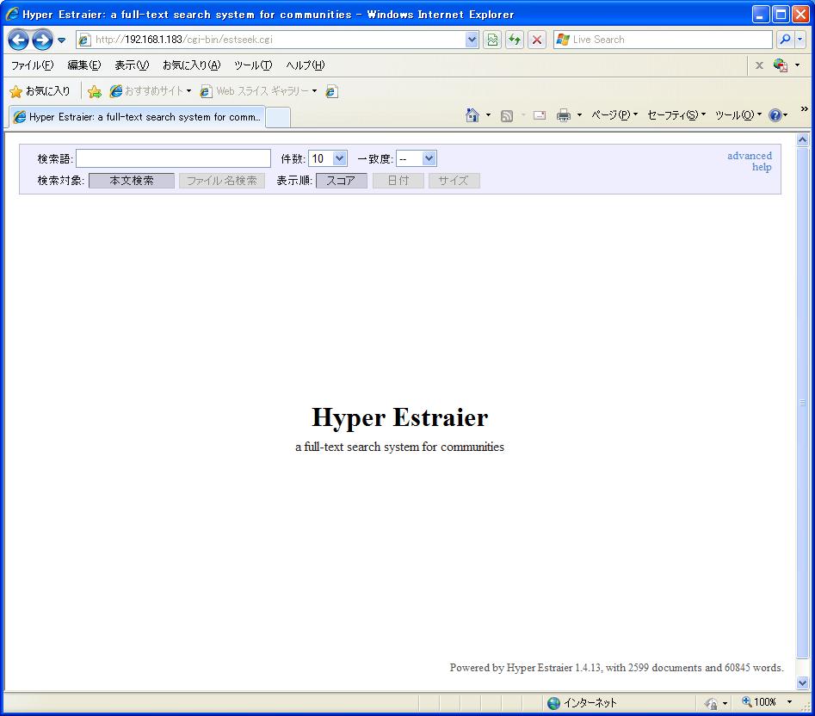
Task: Open the help link
Action: 762,167
